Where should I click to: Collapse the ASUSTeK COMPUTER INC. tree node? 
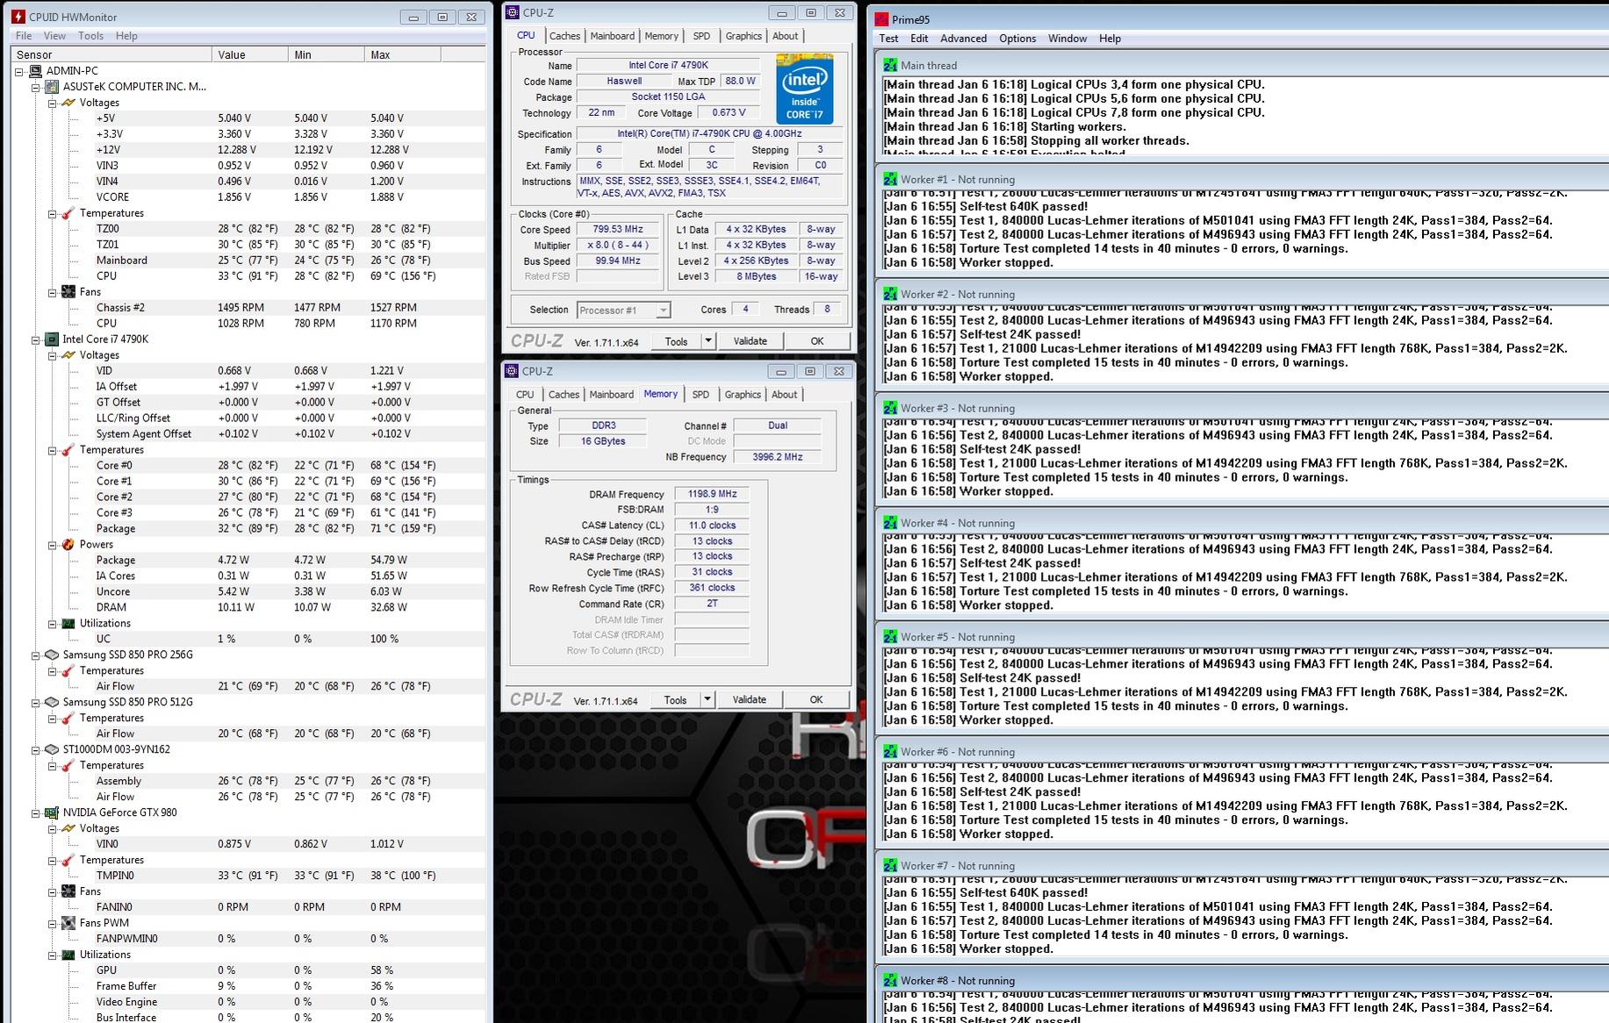[x=36, y=87]
